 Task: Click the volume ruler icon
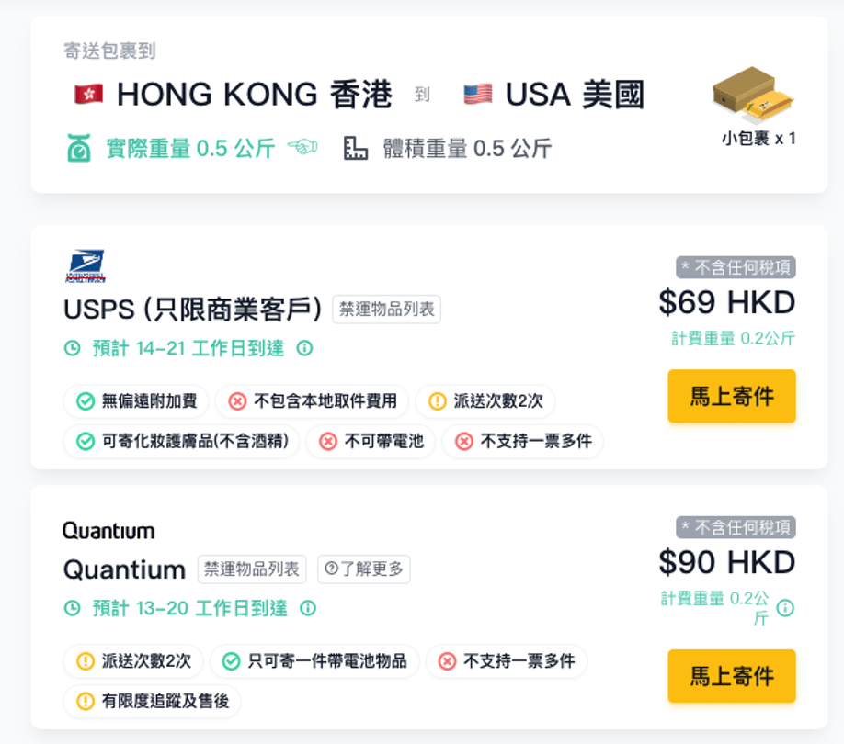(x=355, y=149)
